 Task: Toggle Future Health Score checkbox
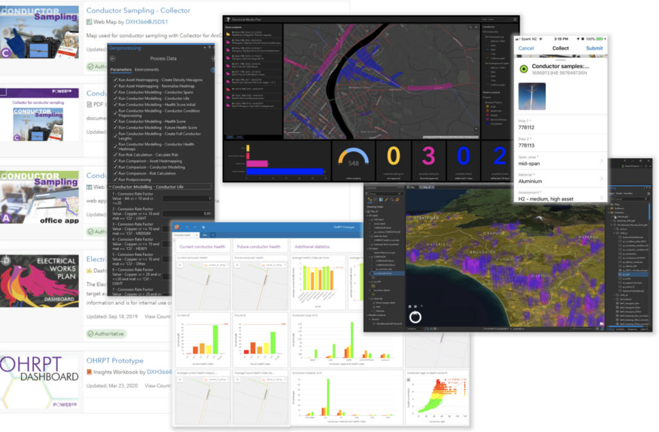coord(115,128)
